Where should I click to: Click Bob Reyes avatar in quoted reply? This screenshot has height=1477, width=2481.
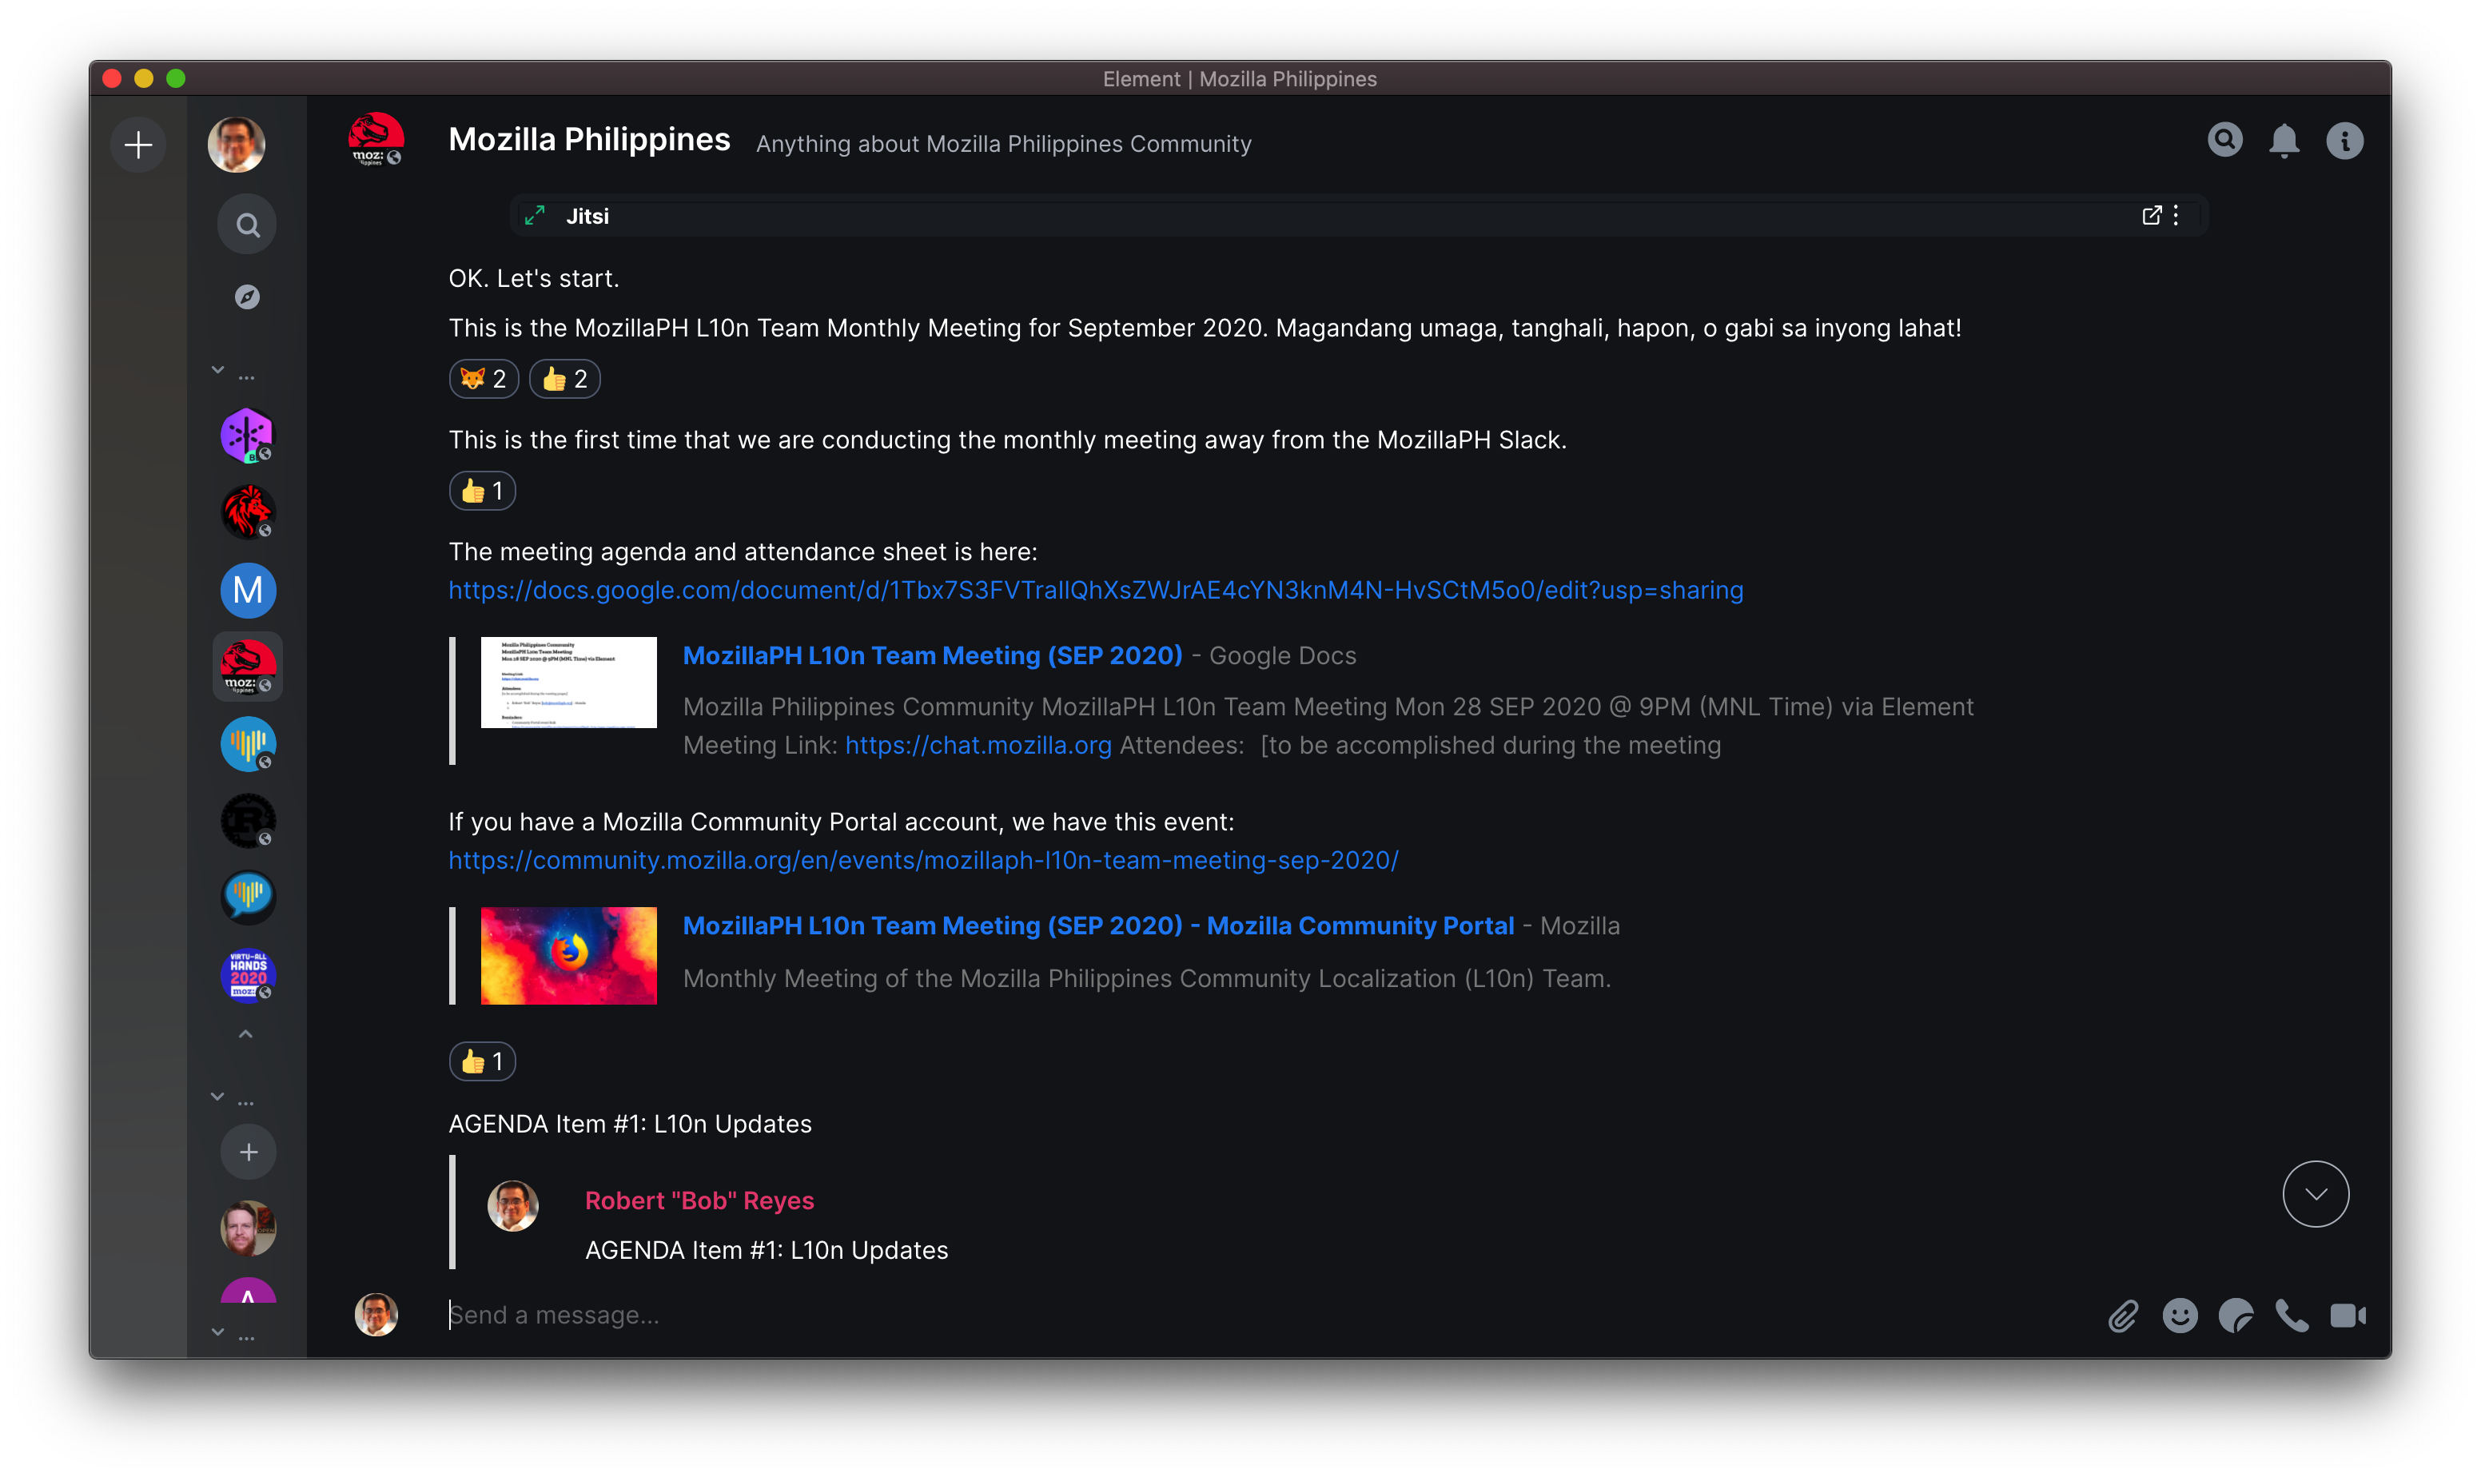click(x=512, y=1206)
